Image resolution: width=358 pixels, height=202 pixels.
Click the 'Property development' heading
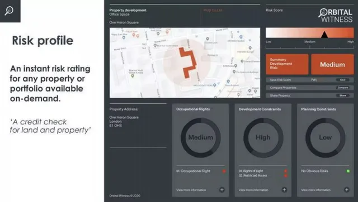pos(128,10)
